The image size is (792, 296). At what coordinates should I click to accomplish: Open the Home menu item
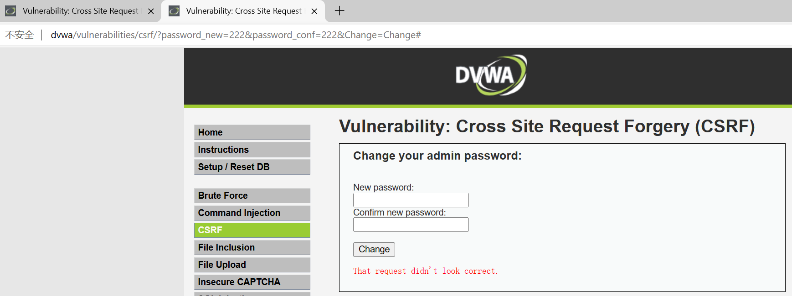pyautogui.click(x=252, y=132)
